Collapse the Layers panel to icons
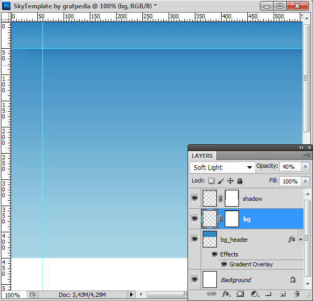This screenshot has width=313, height=301. click(x=301, y=148)
